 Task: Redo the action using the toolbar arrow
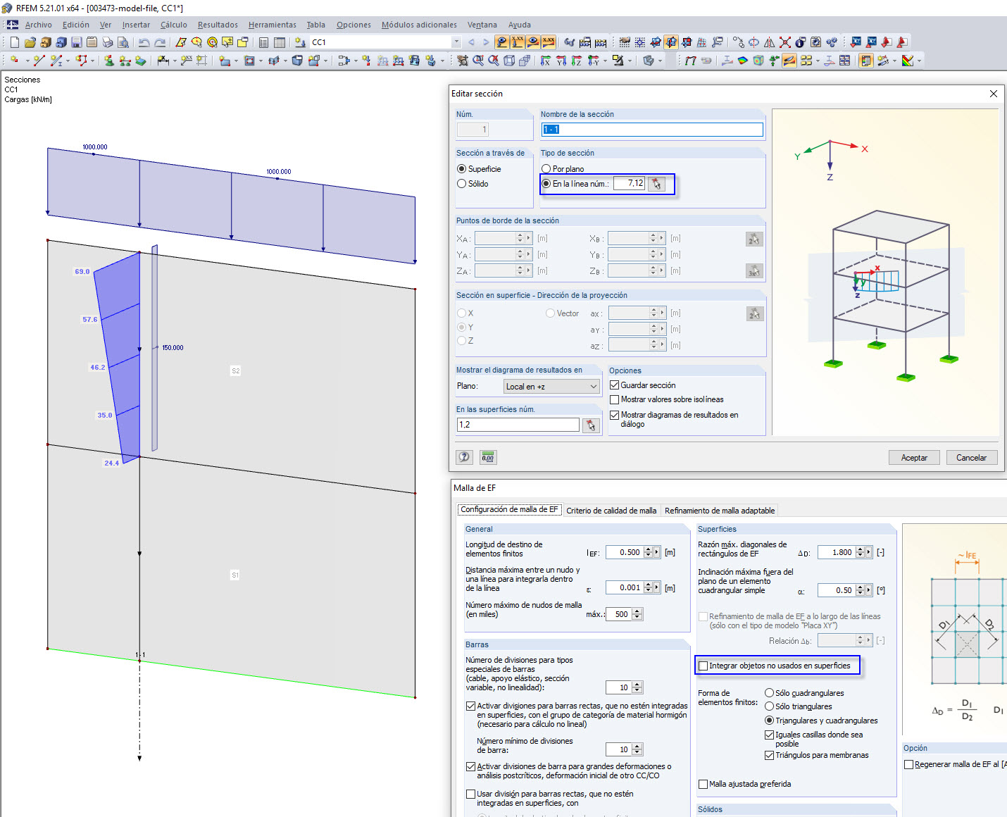(x=160, y=42)
